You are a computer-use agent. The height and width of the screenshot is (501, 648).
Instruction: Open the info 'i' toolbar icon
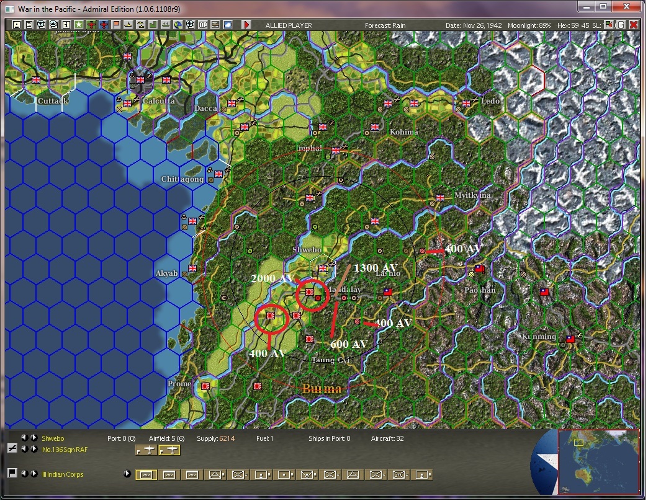click(66, 25)
